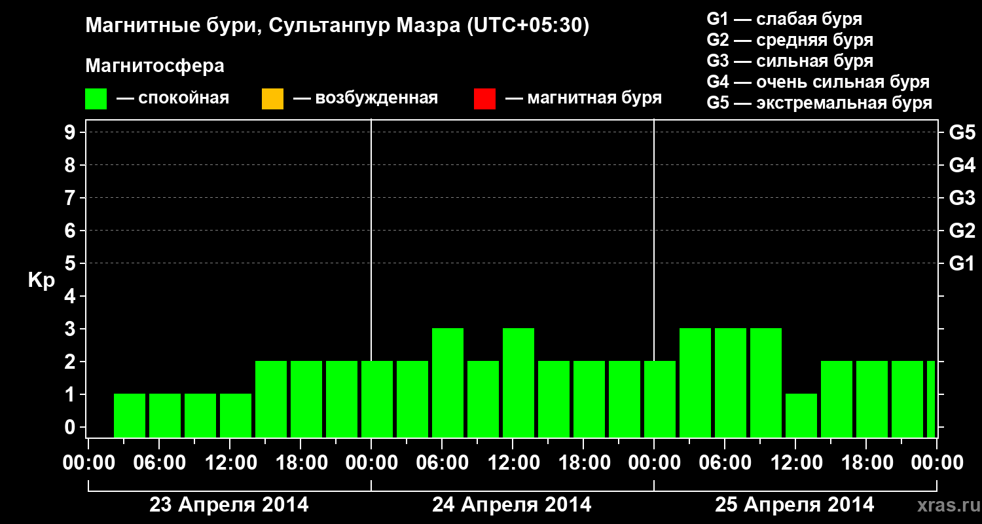Viewport: 982px width, 524px height.
Task: Click the Kp 2 bar above 18:00 on 23 April
Action: [306, 399]
